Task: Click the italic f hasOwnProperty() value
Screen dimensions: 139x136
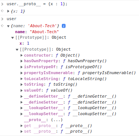Action: pos(85,61)
